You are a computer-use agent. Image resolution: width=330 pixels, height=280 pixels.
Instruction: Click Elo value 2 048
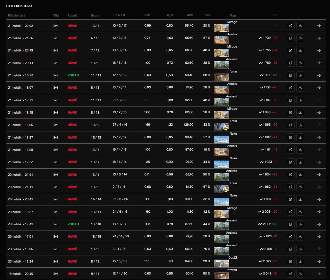pos(267,274)
